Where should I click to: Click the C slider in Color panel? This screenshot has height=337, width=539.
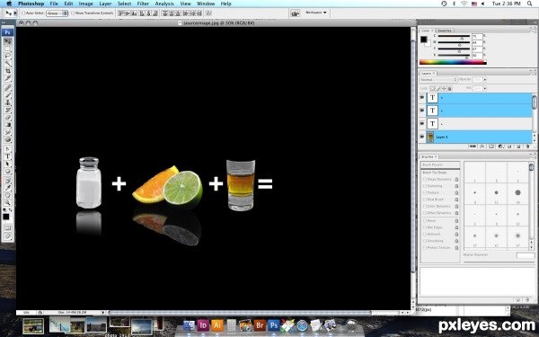tap(454, 37)
